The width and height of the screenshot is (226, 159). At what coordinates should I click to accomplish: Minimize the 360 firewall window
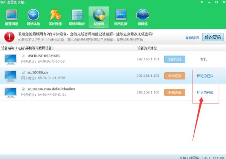209,2
